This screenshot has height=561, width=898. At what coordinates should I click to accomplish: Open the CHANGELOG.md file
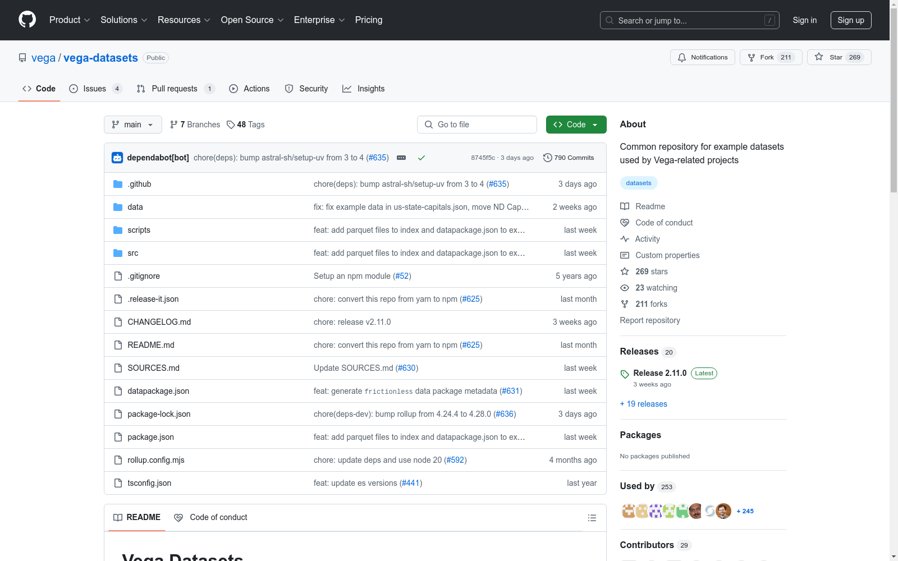pos(159,322)
